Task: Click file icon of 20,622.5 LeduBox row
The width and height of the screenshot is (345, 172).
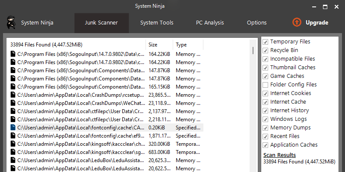Action: pos(13,169)
